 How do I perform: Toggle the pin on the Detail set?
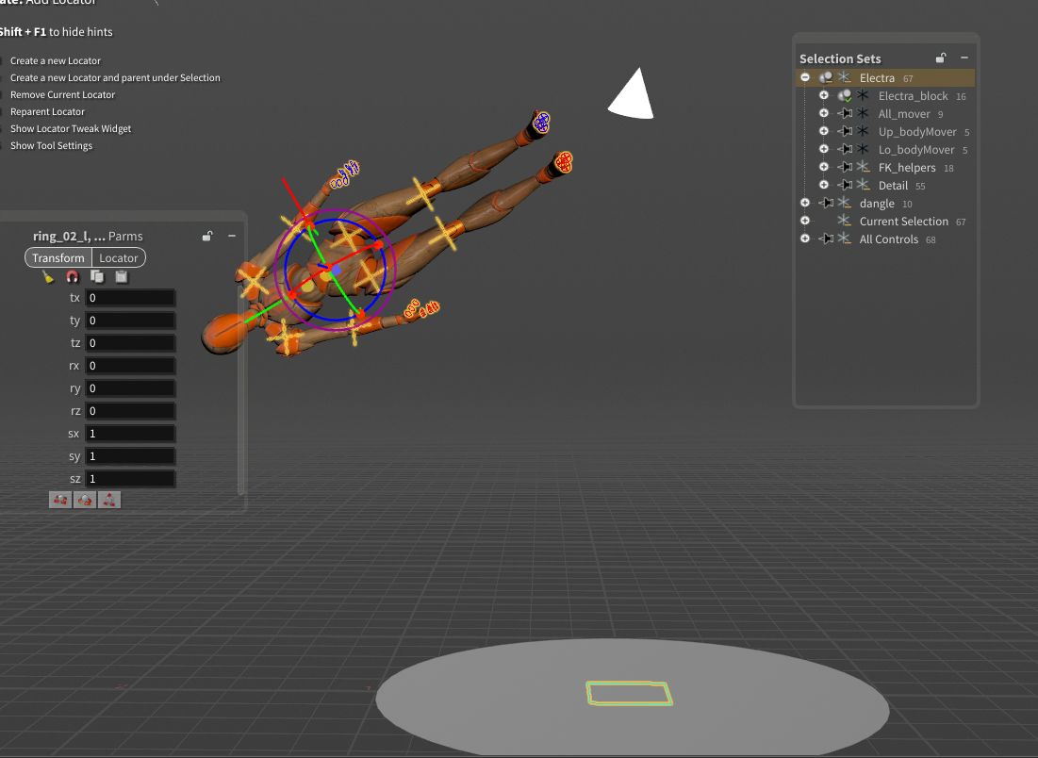(845, 186)
